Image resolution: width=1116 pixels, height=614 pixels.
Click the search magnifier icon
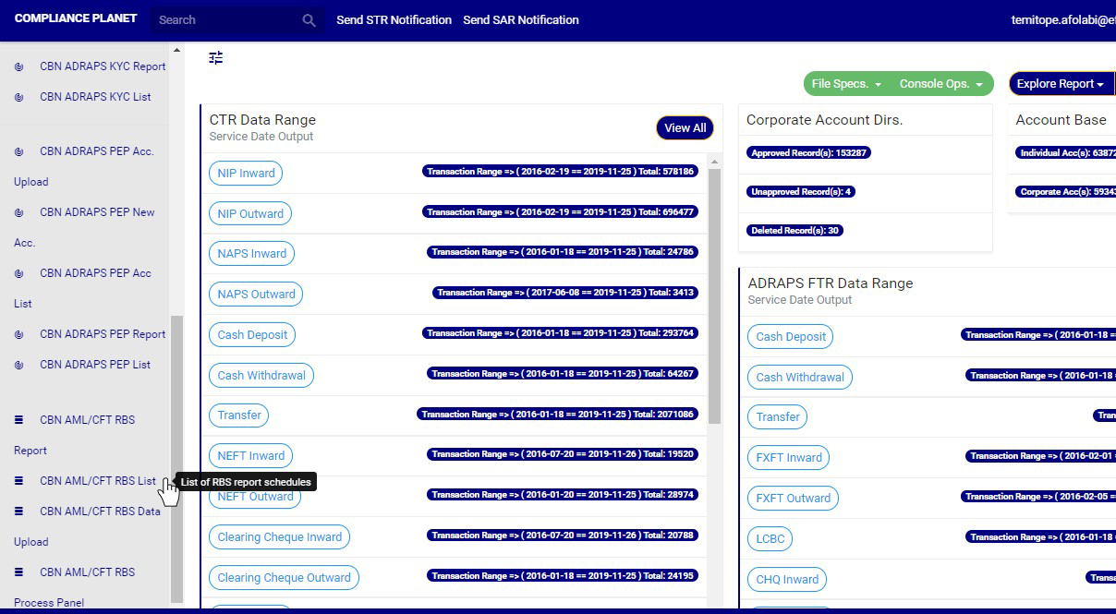click(x=309, y=20)
